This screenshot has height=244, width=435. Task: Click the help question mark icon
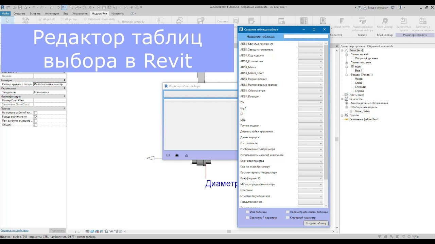[x=400, y=7]
